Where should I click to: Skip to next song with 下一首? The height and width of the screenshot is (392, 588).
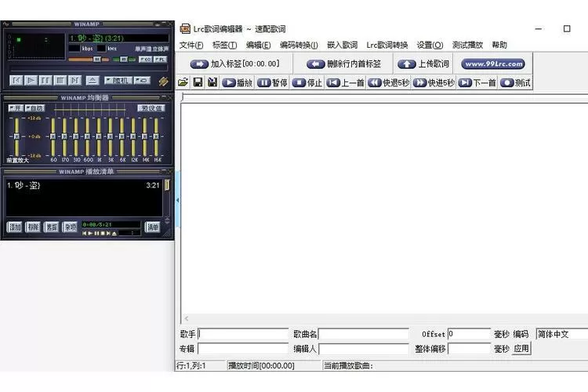point(477,82)
